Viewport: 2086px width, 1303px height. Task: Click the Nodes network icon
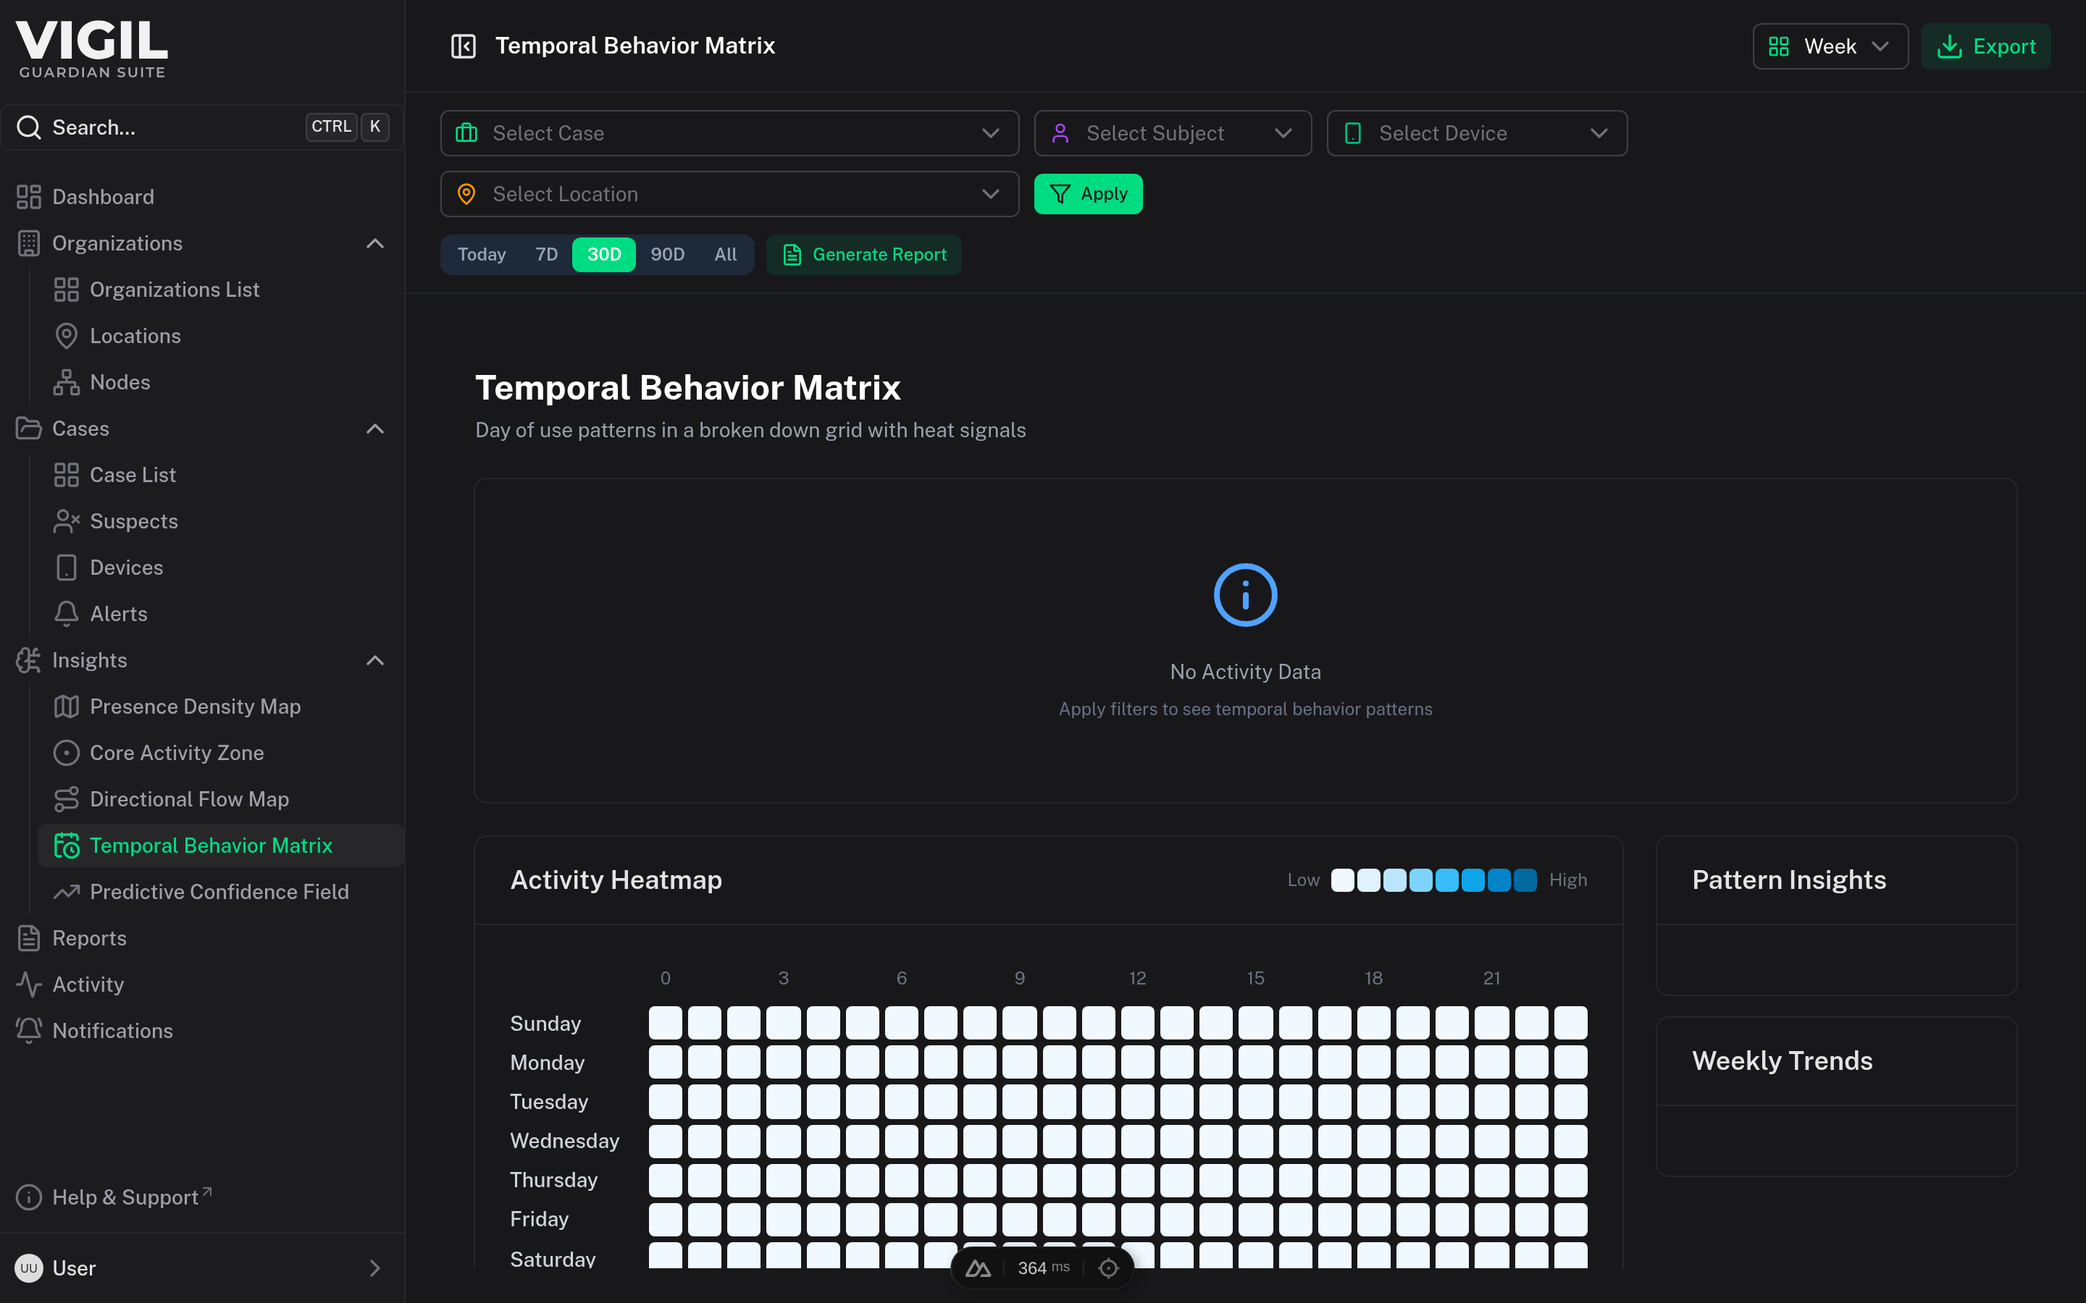67,383
